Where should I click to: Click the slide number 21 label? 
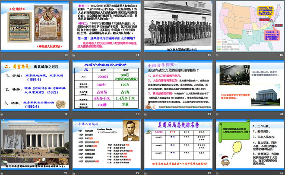point(66,172)
